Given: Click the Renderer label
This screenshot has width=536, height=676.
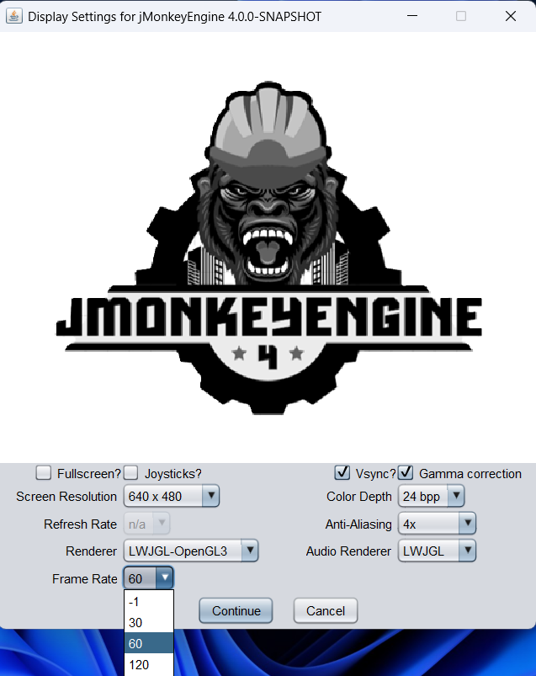Looking at the screenshot, I should [x=91, y=551].
